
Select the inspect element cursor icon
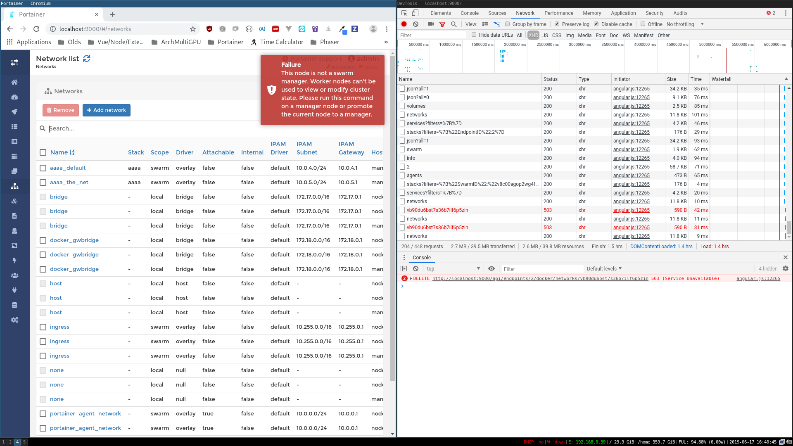point(404,13)
